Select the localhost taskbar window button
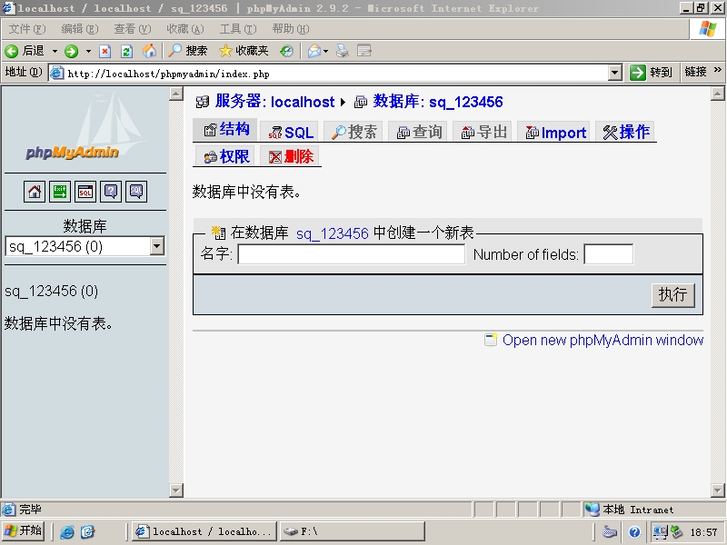 tap(204, 531)
